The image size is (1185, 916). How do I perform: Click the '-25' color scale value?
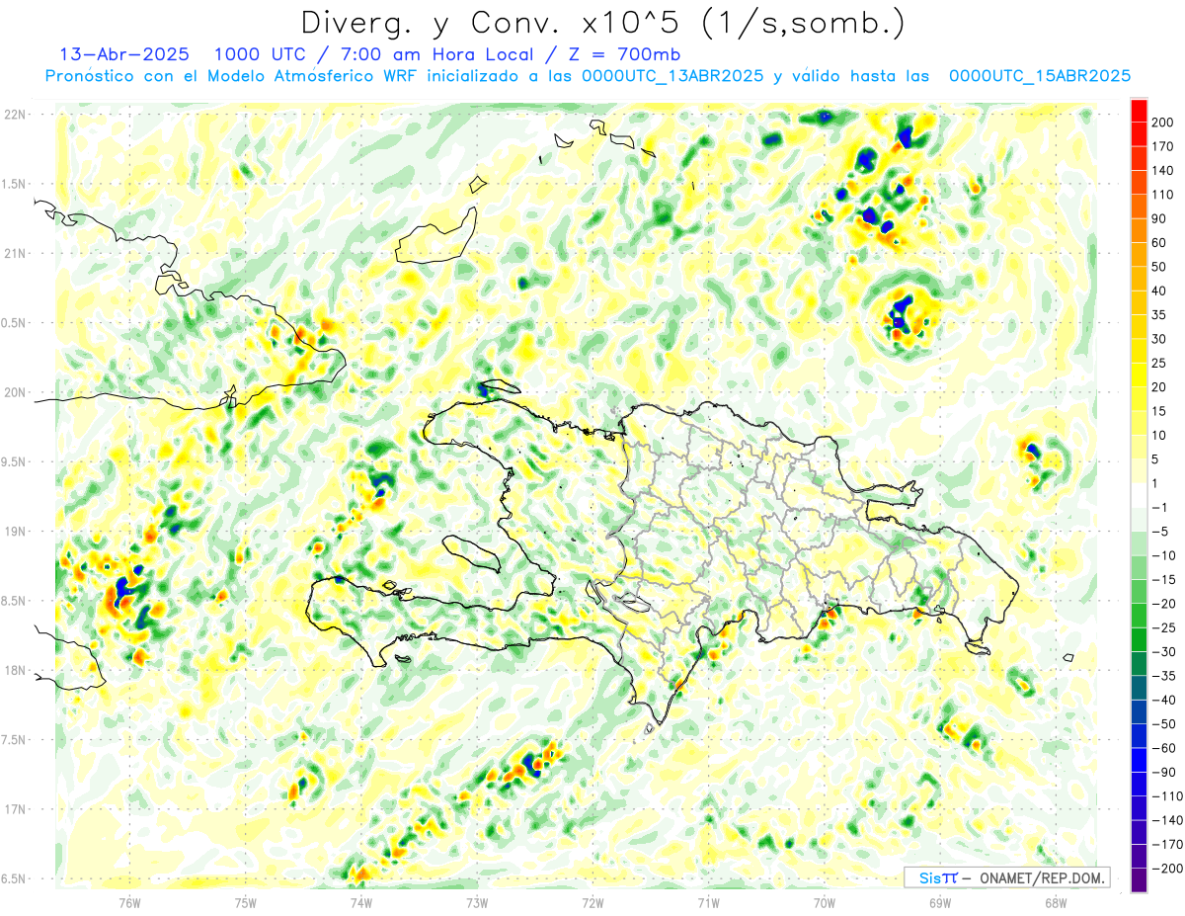click(x=1163, y=627)
